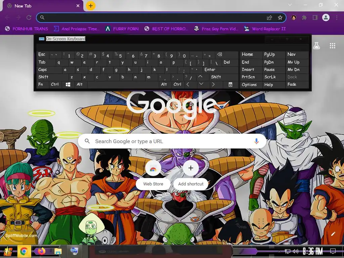The height and width of the screenshot is (258, 344).
Task: Bookmark this tab with the star icon
Action: tap(280, 17)
